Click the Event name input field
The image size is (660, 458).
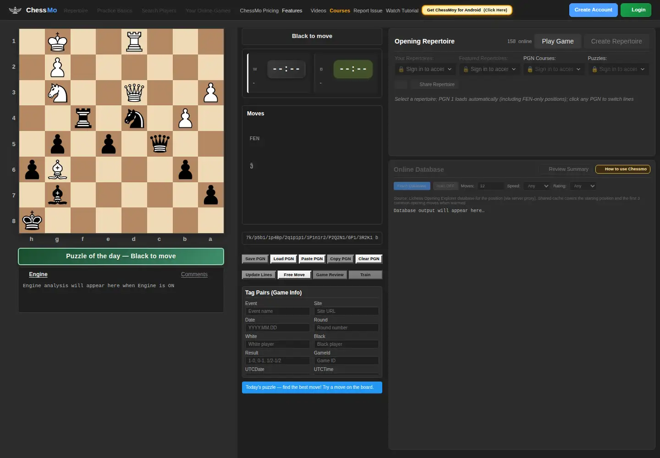pos(278,311)
